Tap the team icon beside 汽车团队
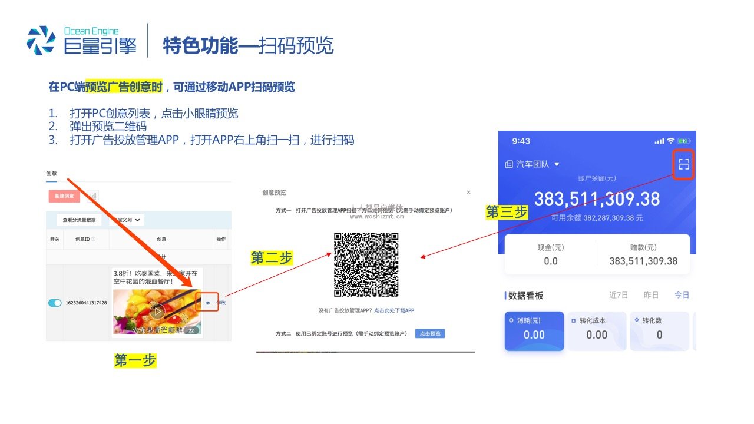This screenshot has height=424, width=754. 509,164
